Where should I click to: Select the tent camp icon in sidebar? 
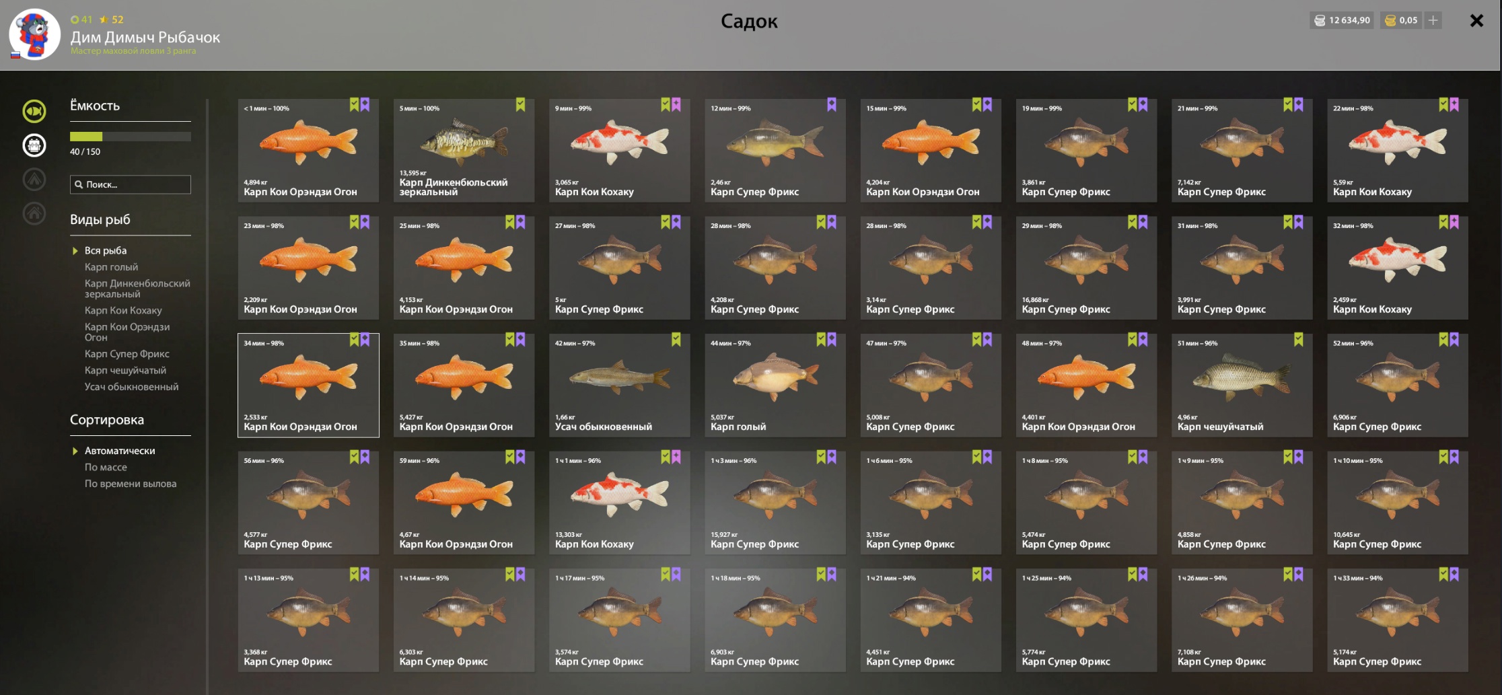point(34,179)
